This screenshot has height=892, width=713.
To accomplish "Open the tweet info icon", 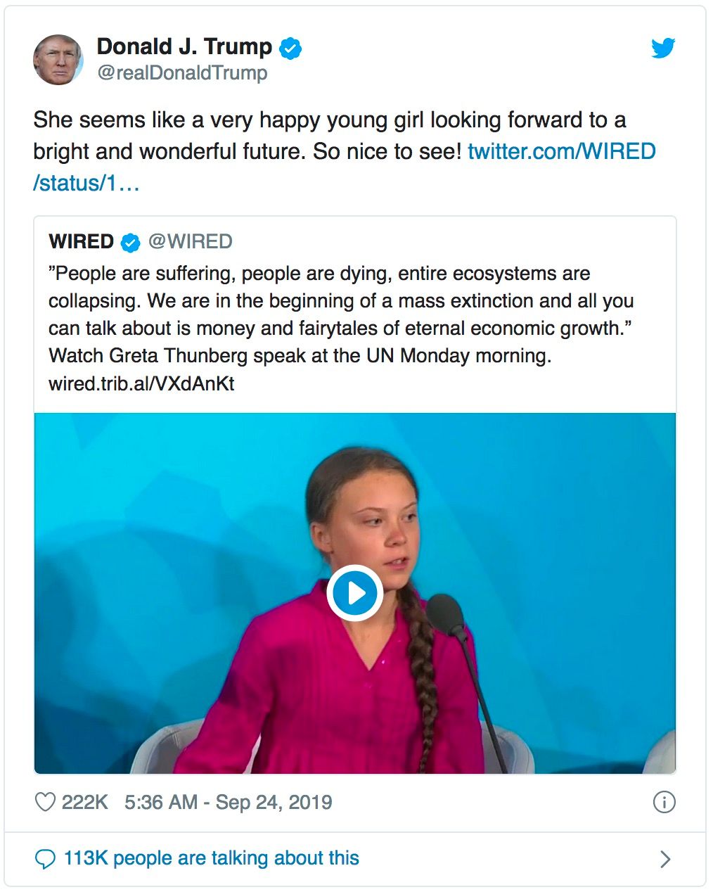I will click(664, 803).
